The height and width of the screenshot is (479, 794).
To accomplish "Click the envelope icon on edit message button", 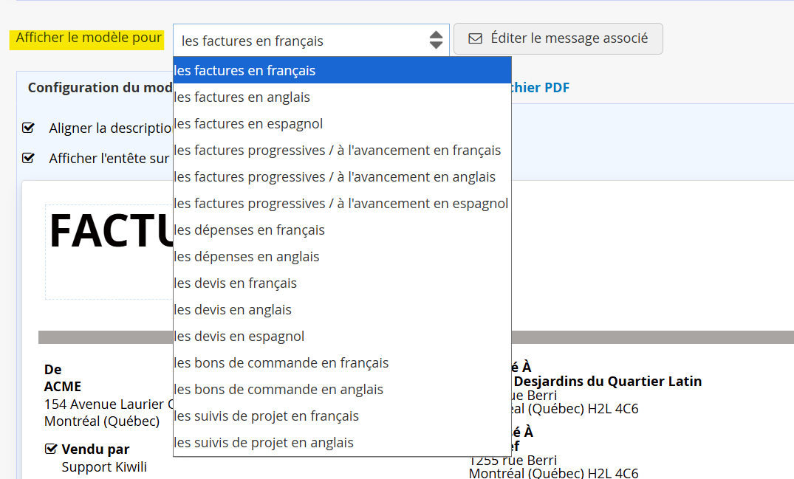I will 475,38.
